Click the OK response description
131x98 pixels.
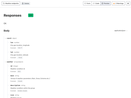tap(5, 24)
